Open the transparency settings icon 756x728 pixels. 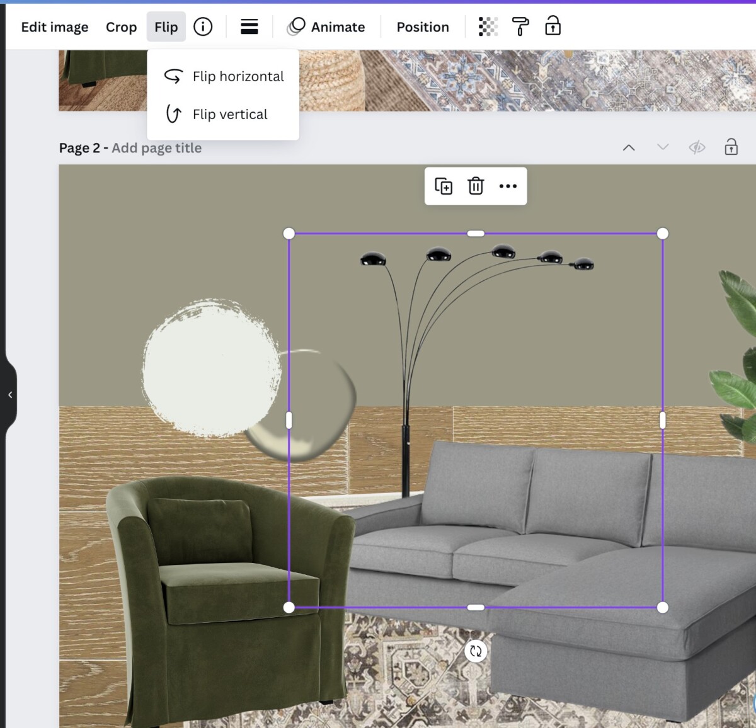point(488,26)
